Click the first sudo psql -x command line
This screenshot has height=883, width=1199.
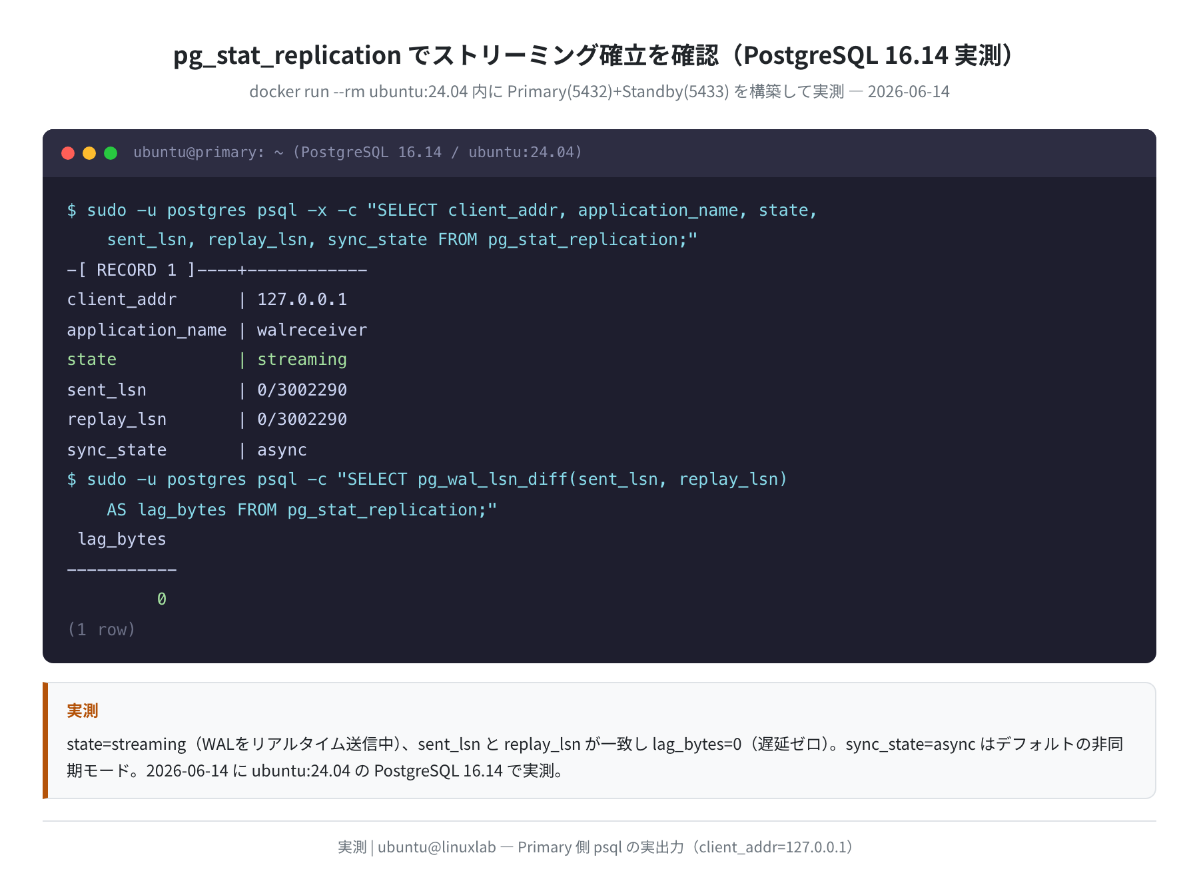[x=442, y=210]
